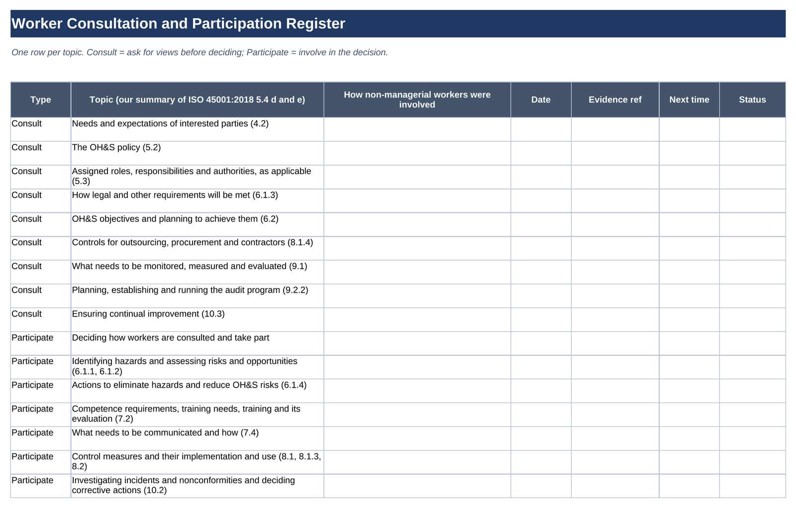Click 'Control measures and their implementation and use'
Screen dimensions: 796x508
point(197,462)
